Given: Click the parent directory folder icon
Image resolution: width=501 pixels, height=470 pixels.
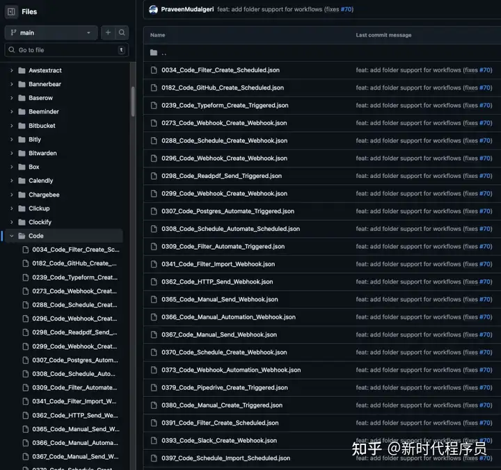Looking at the screenshot, I should (154, 53).
